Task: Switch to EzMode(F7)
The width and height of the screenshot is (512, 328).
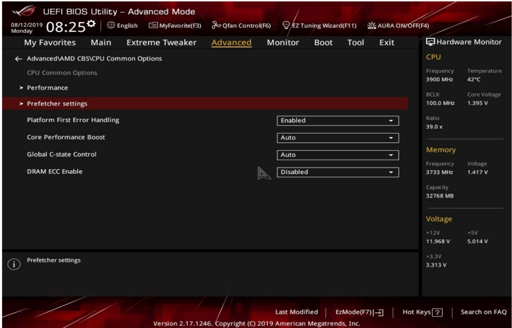Action: 359,312
